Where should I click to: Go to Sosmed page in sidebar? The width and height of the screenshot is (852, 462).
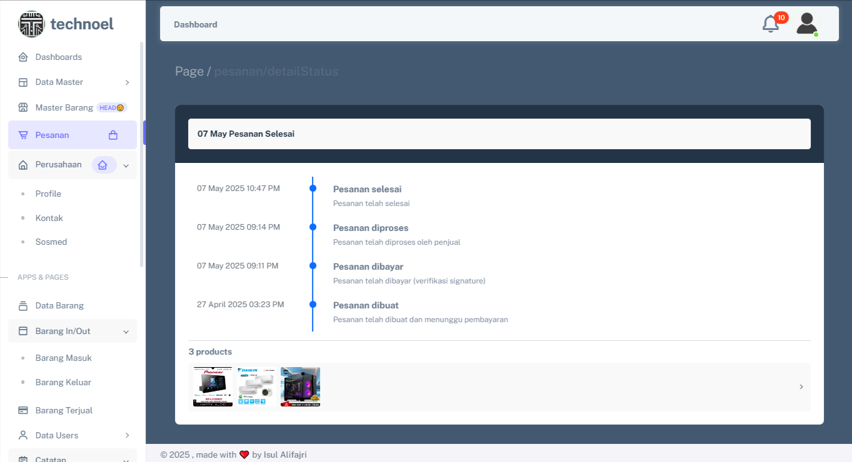coord(51,242)
